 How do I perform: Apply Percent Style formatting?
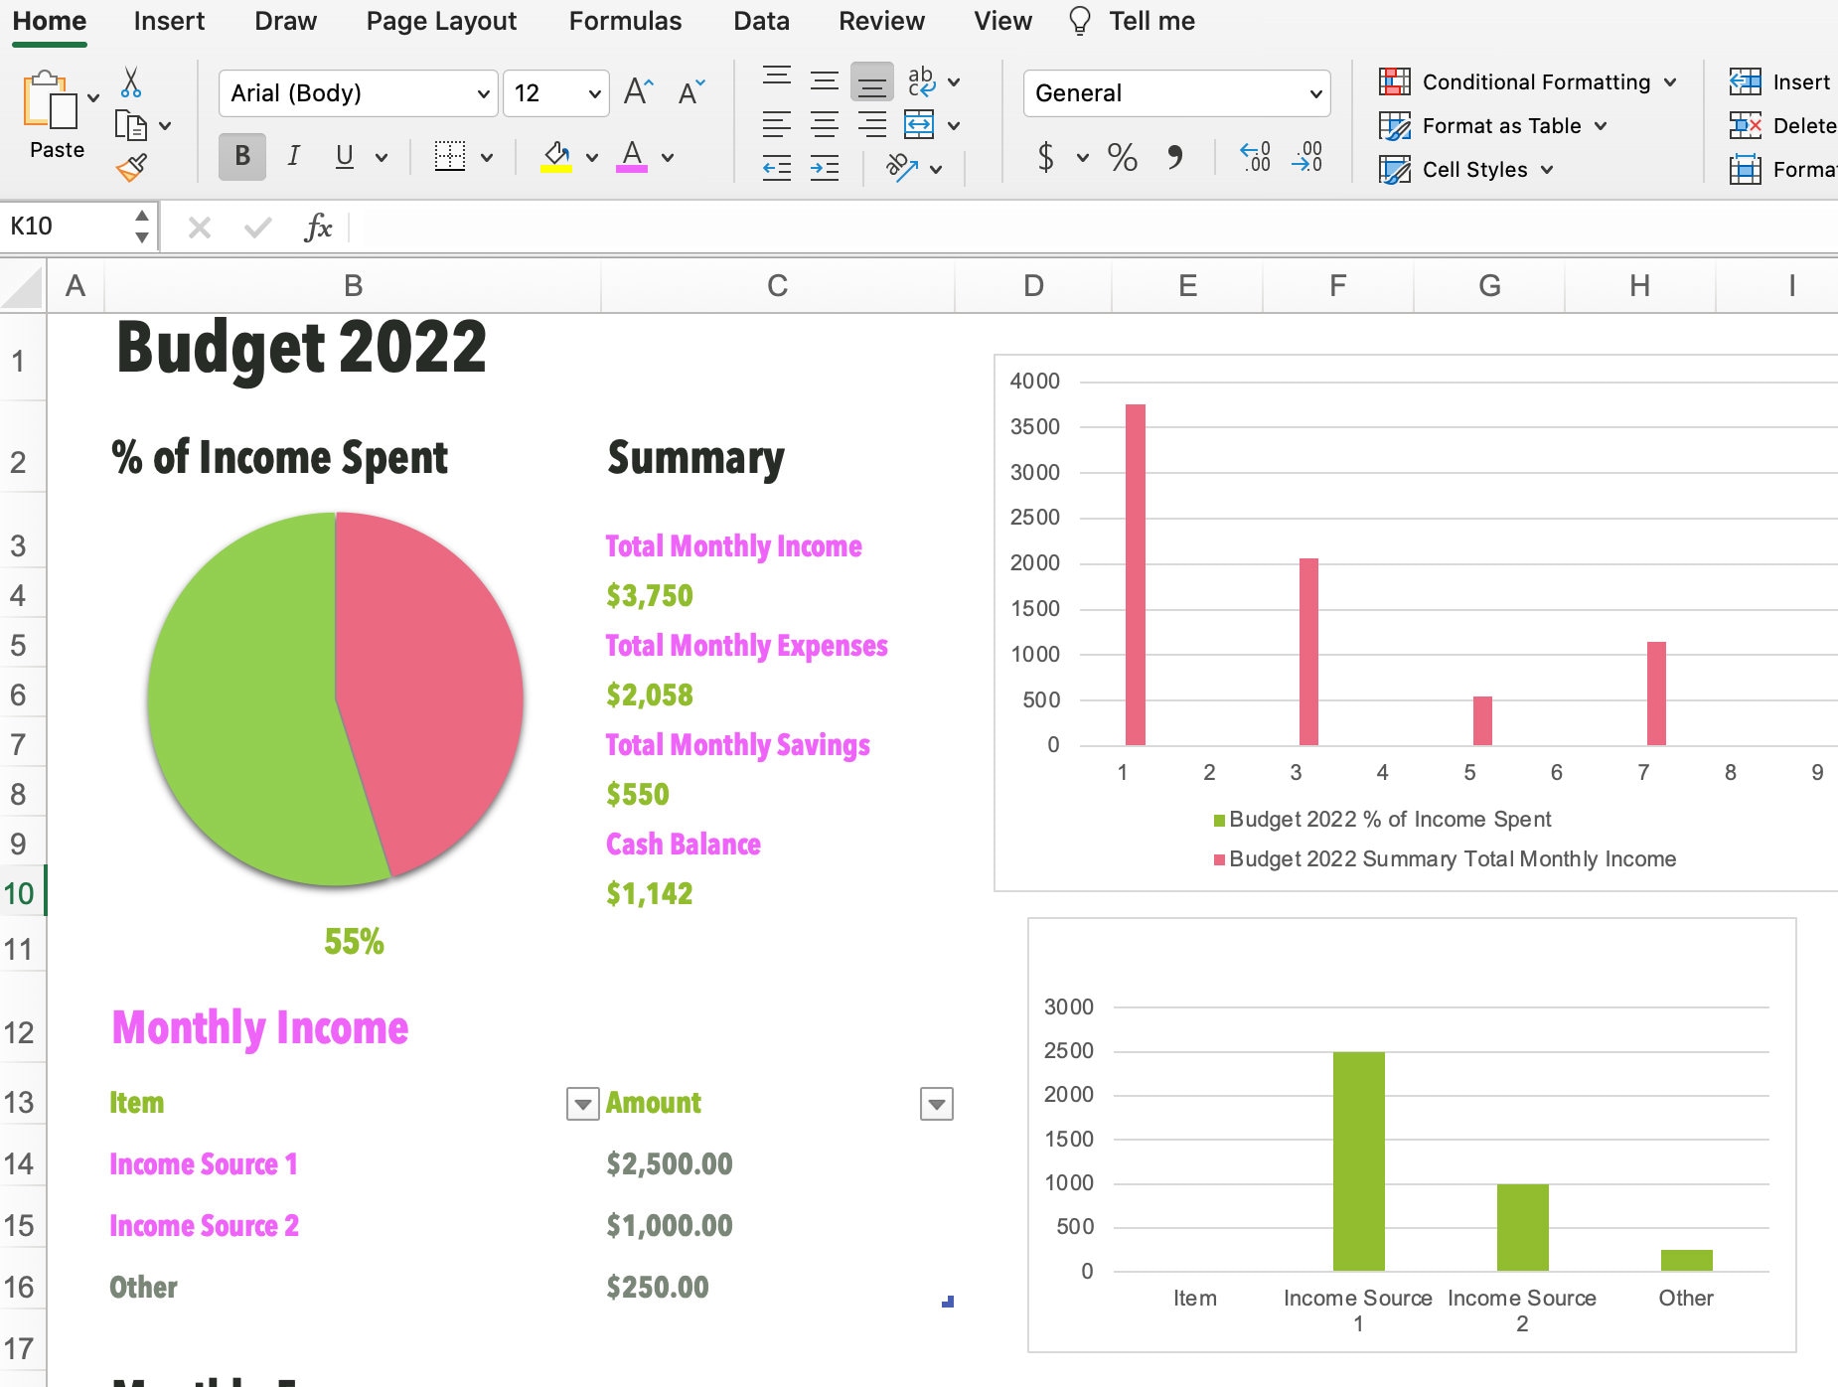(1122, 156)
